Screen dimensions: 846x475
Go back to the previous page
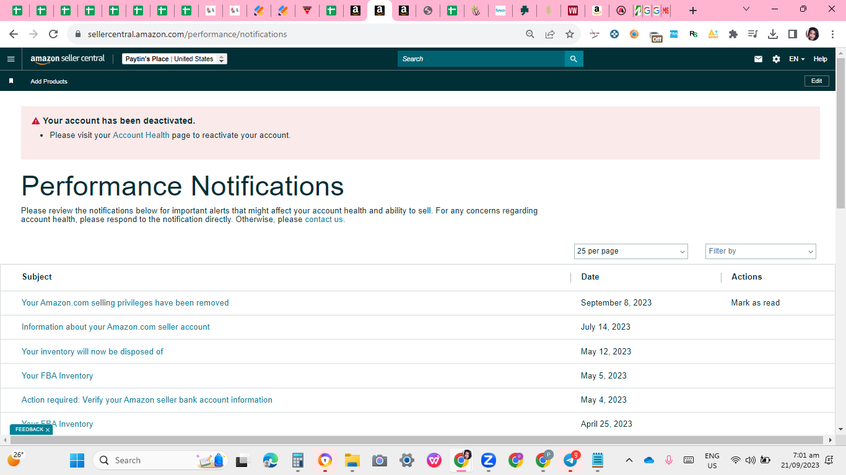[x=14, y=34]
